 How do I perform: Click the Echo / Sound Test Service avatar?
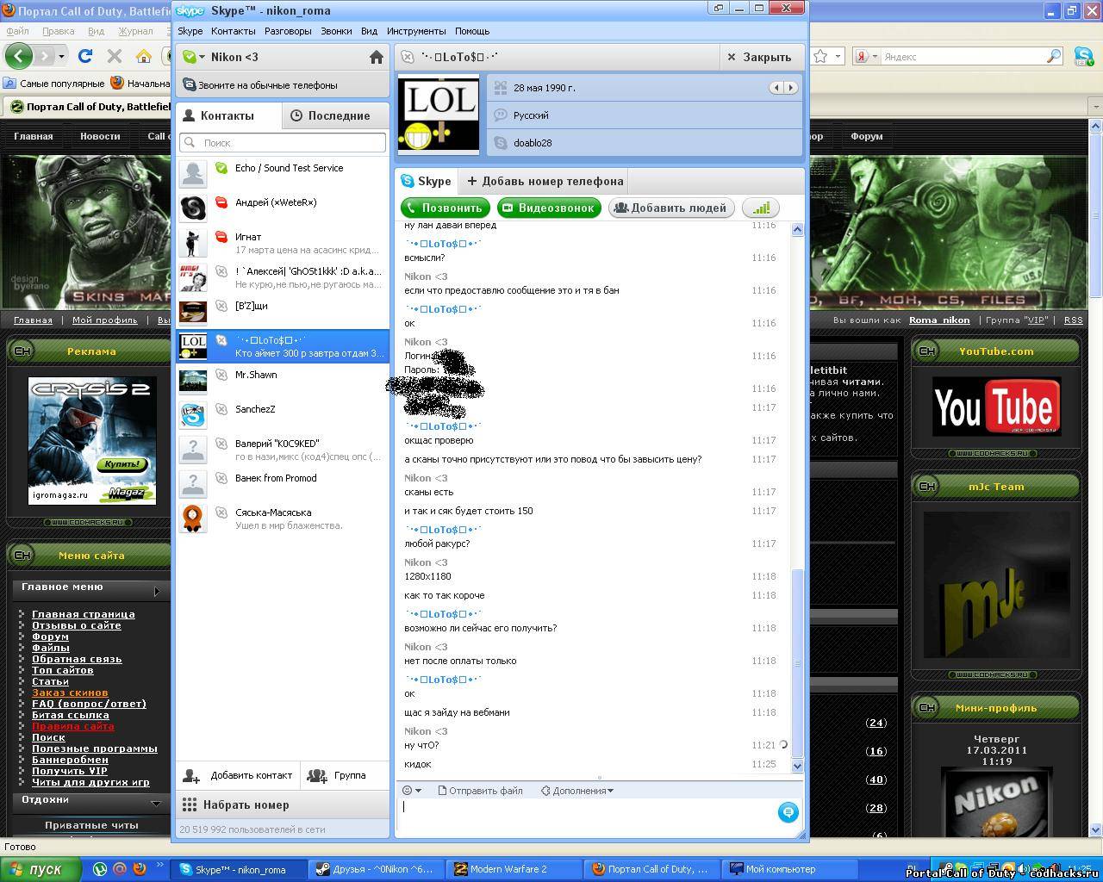coord(193,173)
